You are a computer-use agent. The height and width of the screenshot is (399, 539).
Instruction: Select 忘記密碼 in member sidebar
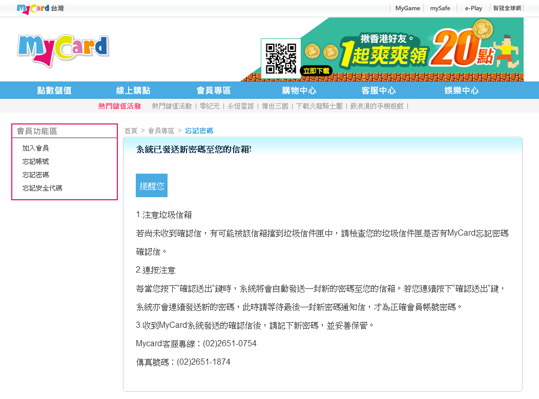click(35, 175)
